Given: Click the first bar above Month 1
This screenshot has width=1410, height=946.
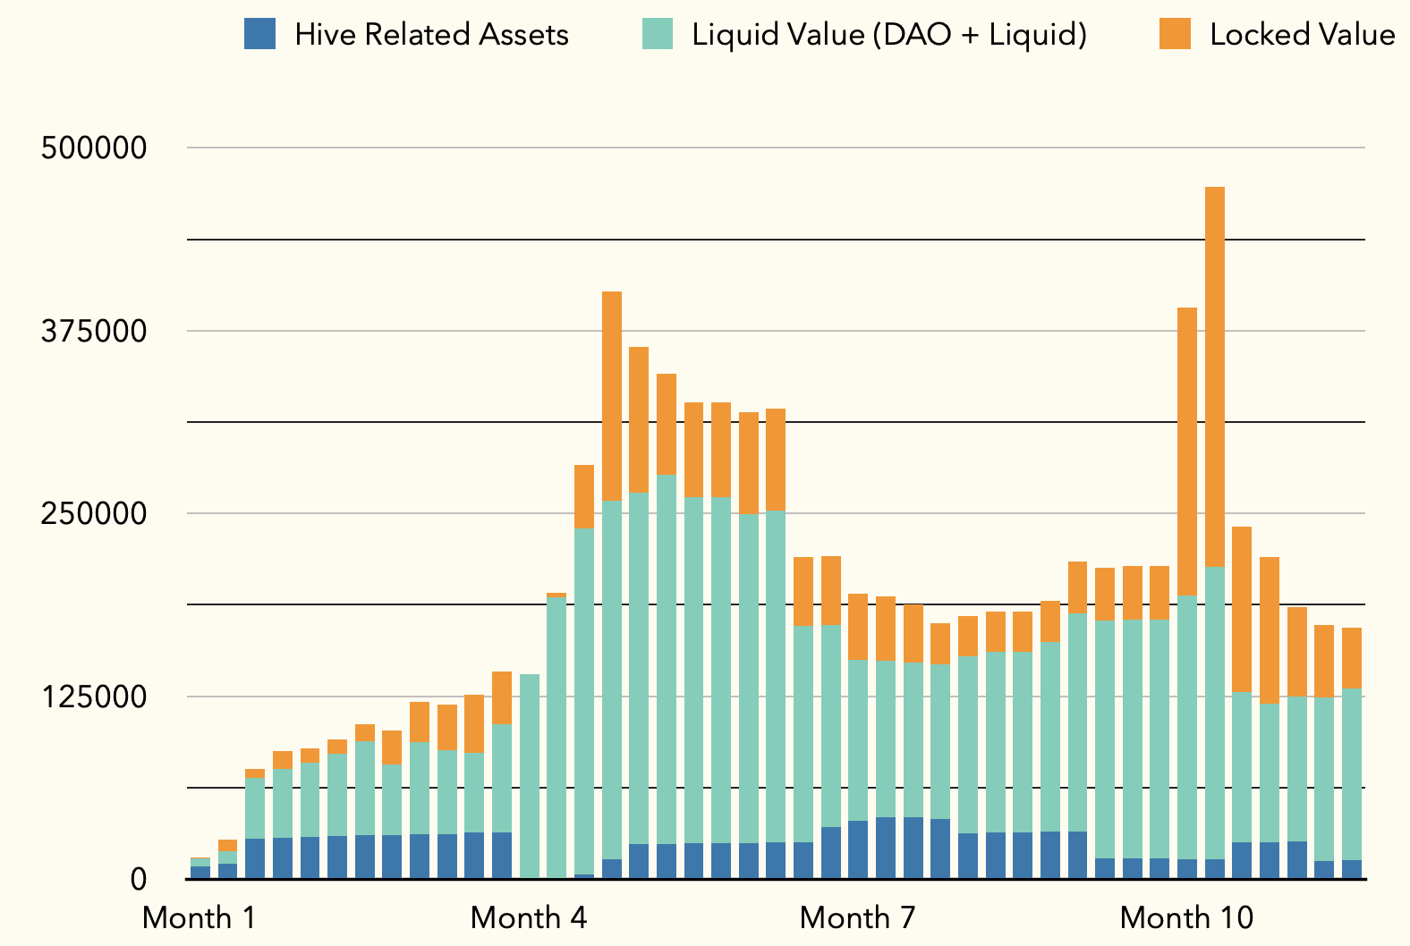Looking at the screenshot, I should pyautogui.click(x=200, y=867).
